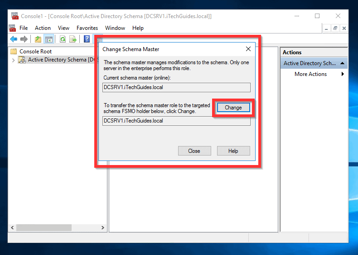Click the Export List toolbar icon
This screenshot has width=358, height=255.
point(73,39)
